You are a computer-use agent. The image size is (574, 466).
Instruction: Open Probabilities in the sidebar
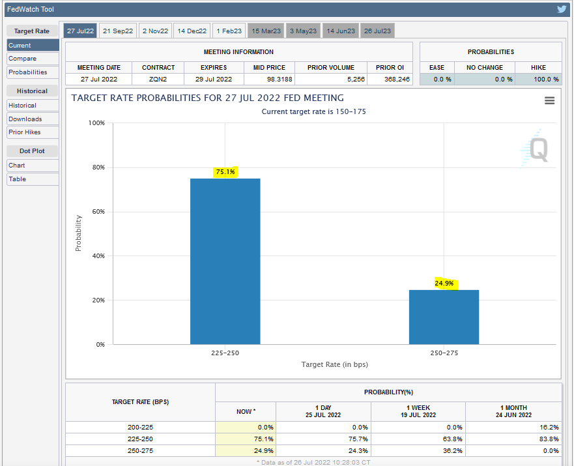point(33,72)
